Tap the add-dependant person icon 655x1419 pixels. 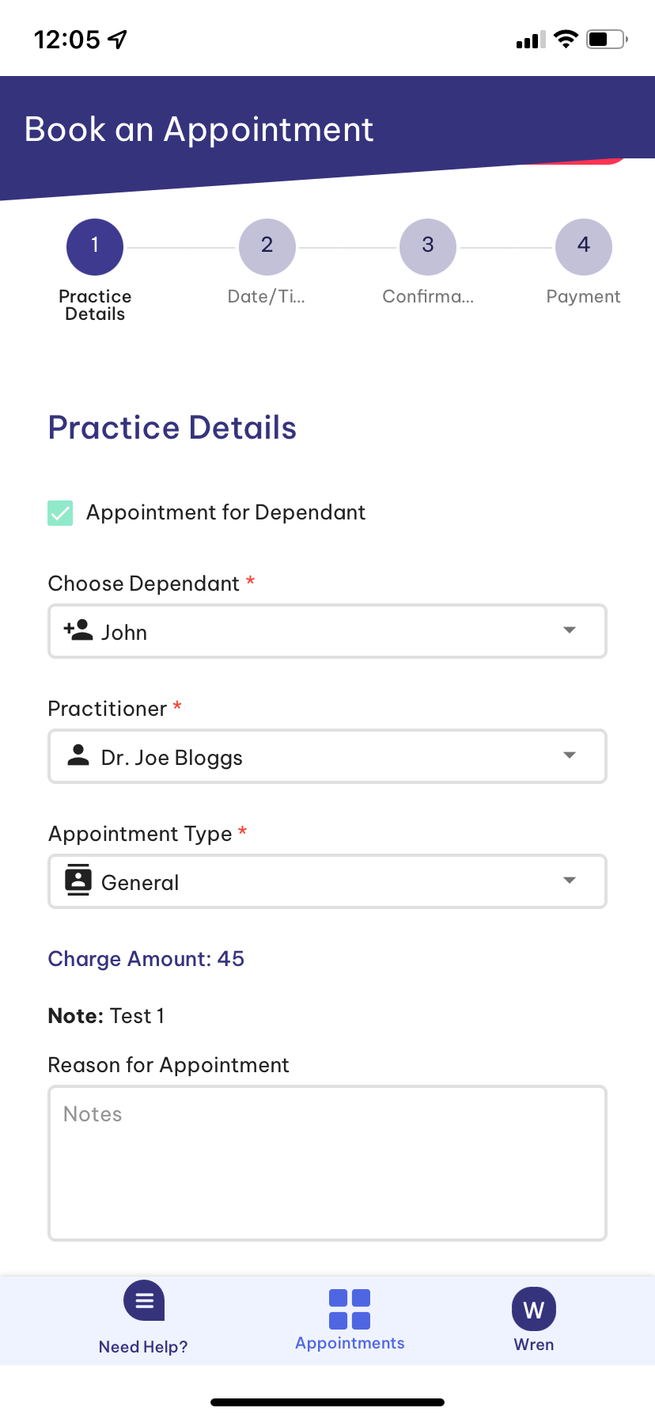pos(78,631)
